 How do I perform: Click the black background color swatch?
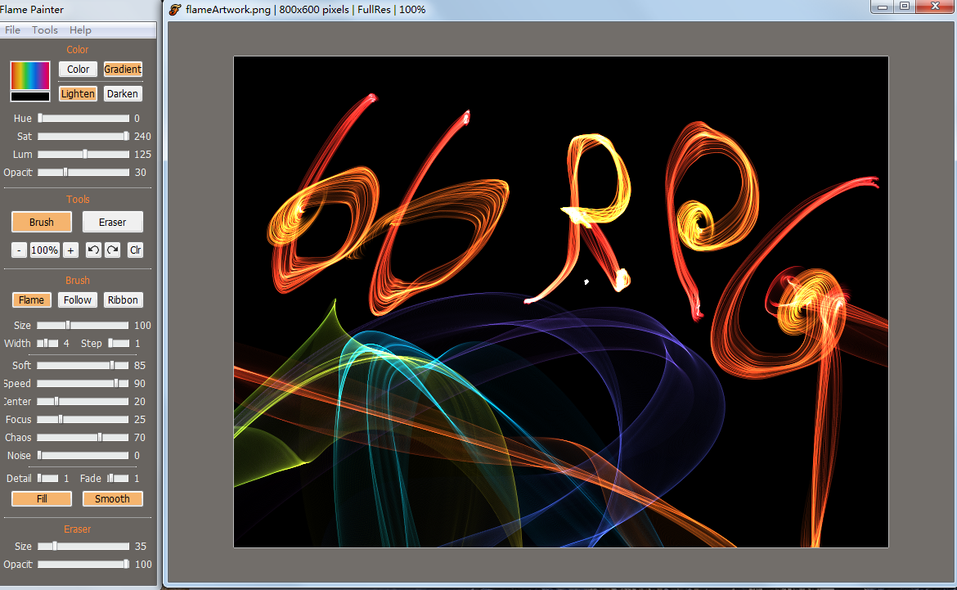[30, 97]
